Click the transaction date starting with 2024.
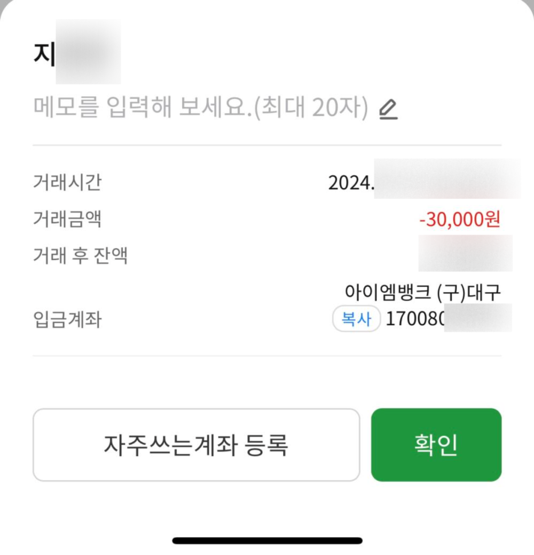The width and height of the screenshot is (534, 555). click(351, 183)
